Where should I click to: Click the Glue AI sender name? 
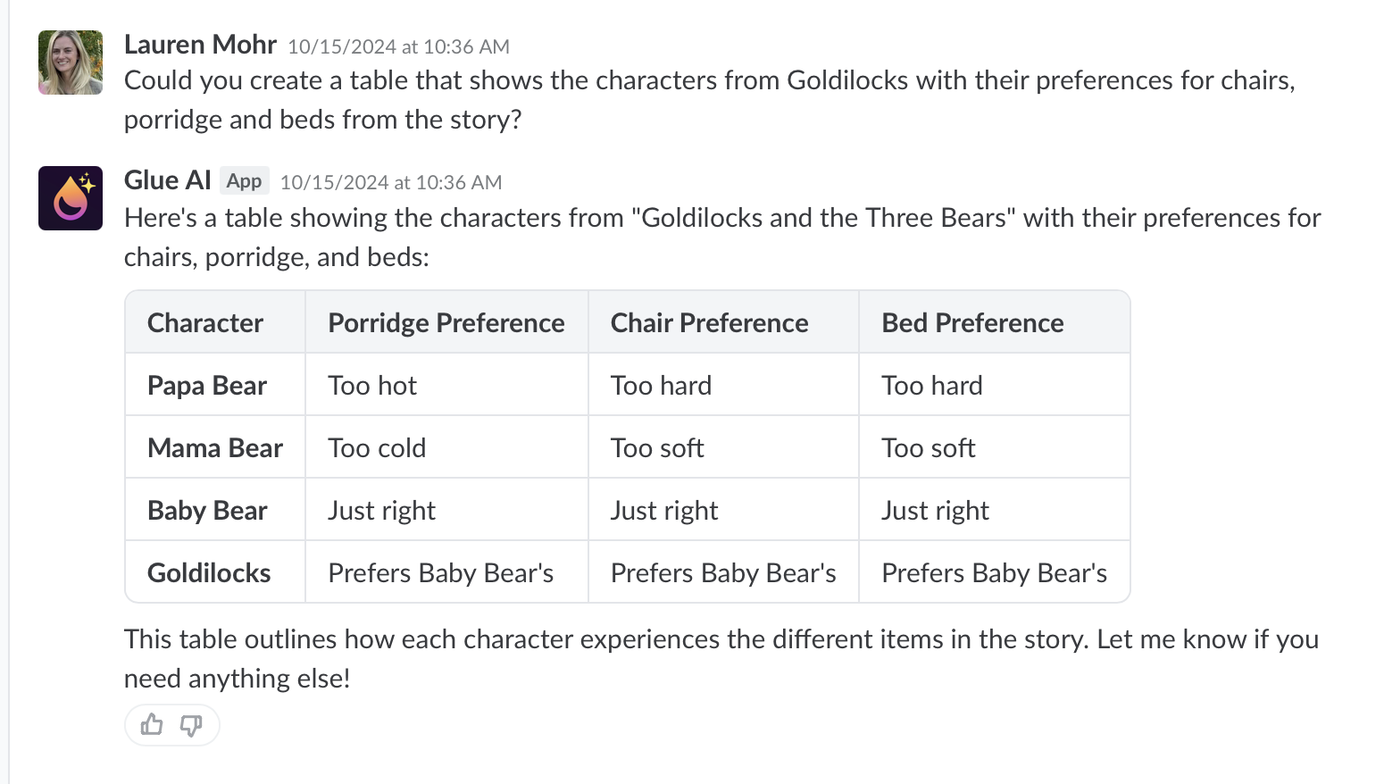tap(168, 180)
